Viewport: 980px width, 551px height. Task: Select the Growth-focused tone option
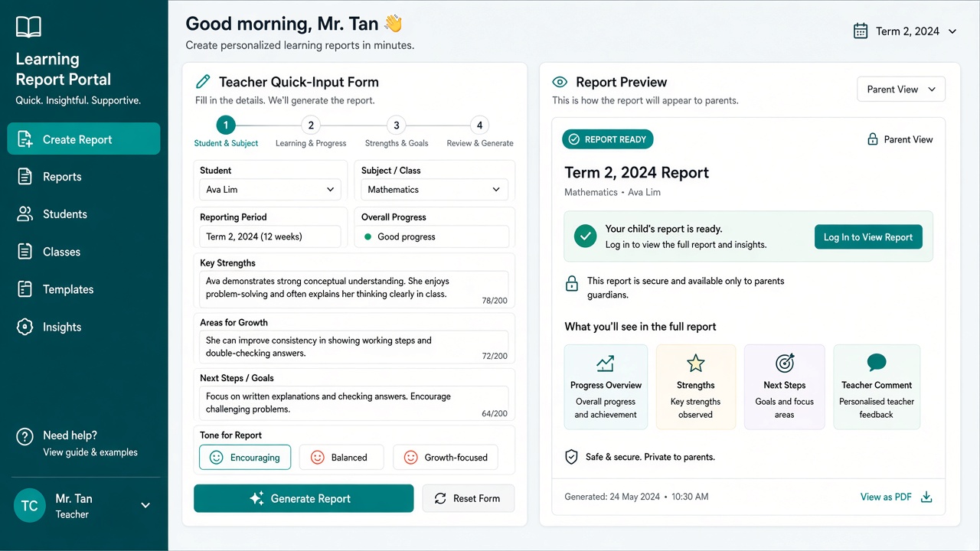(x=446, y=458)
